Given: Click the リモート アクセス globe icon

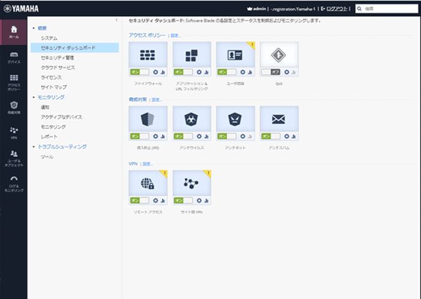Looking at the screenshot, I should (148, 183).
